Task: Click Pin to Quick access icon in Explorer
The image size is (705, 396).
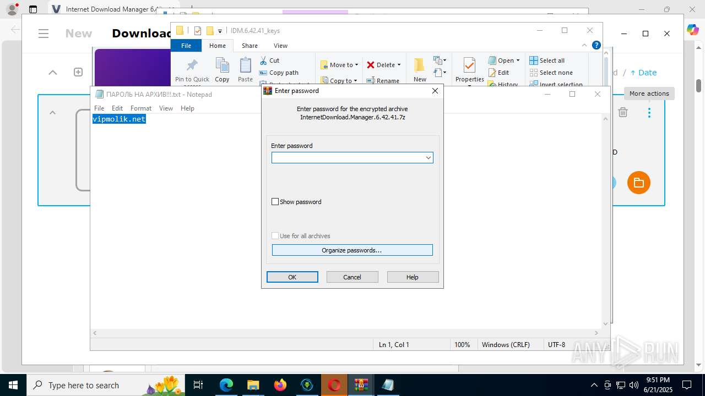Action: click(x=192, y=66)
